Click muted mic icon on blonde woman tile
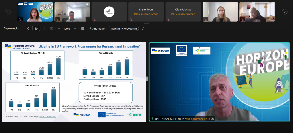Viewport: 293px width, 133px height. [x=205, y=19]
